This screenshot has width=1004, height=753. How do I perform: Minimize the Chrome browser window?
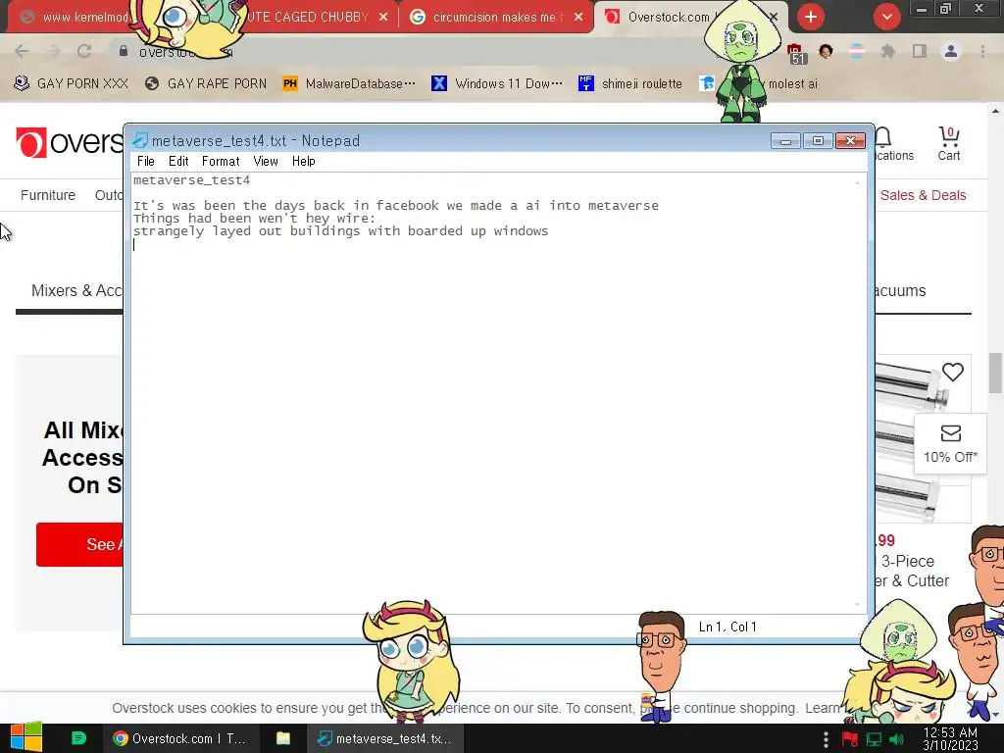click(x=922, y=9)
